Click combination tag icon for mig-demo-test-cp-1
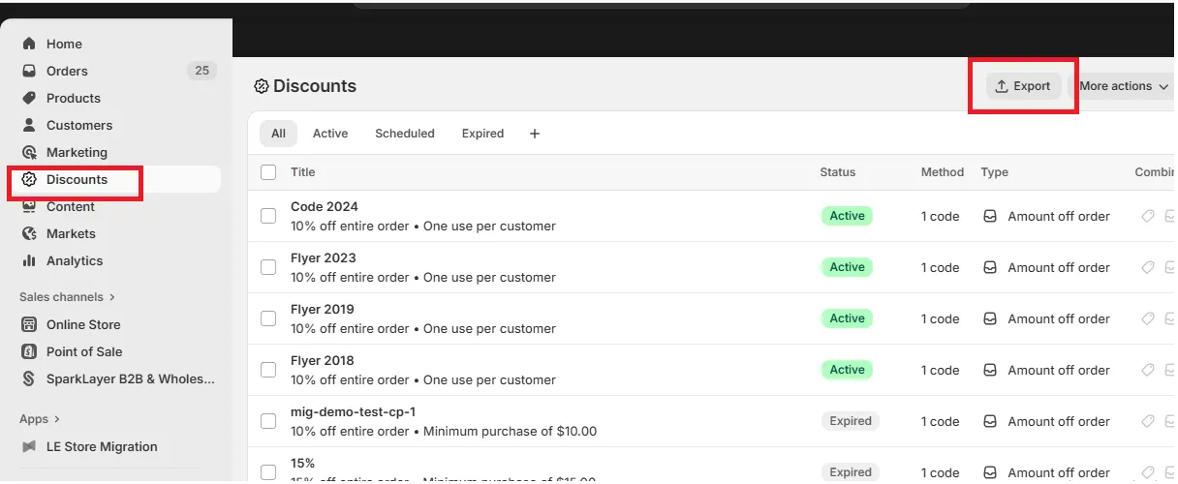The height and width of the screenshot is (484, 1178). coord(1148,421)
